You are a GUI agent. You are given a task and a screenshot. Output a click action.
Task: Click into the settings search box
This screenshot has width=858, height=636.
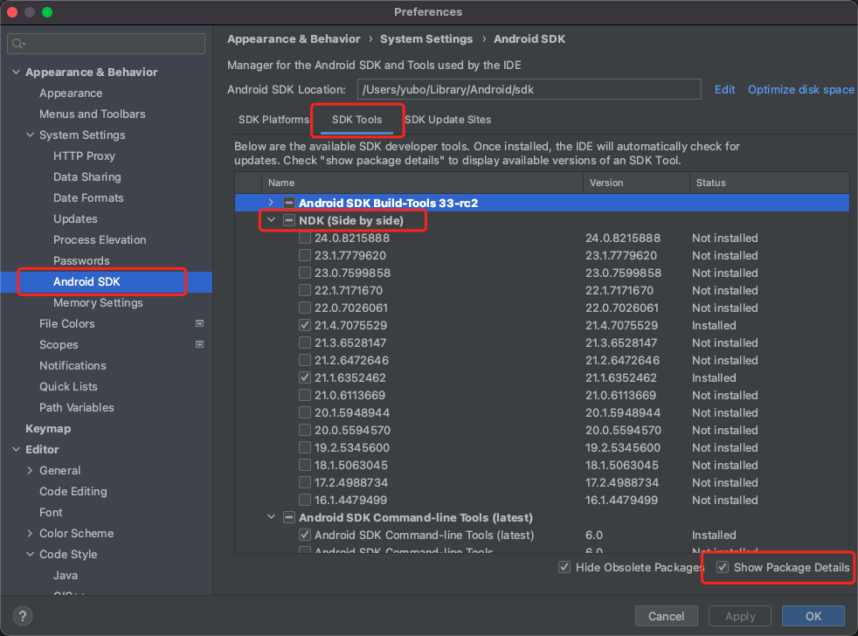(106, 44)
